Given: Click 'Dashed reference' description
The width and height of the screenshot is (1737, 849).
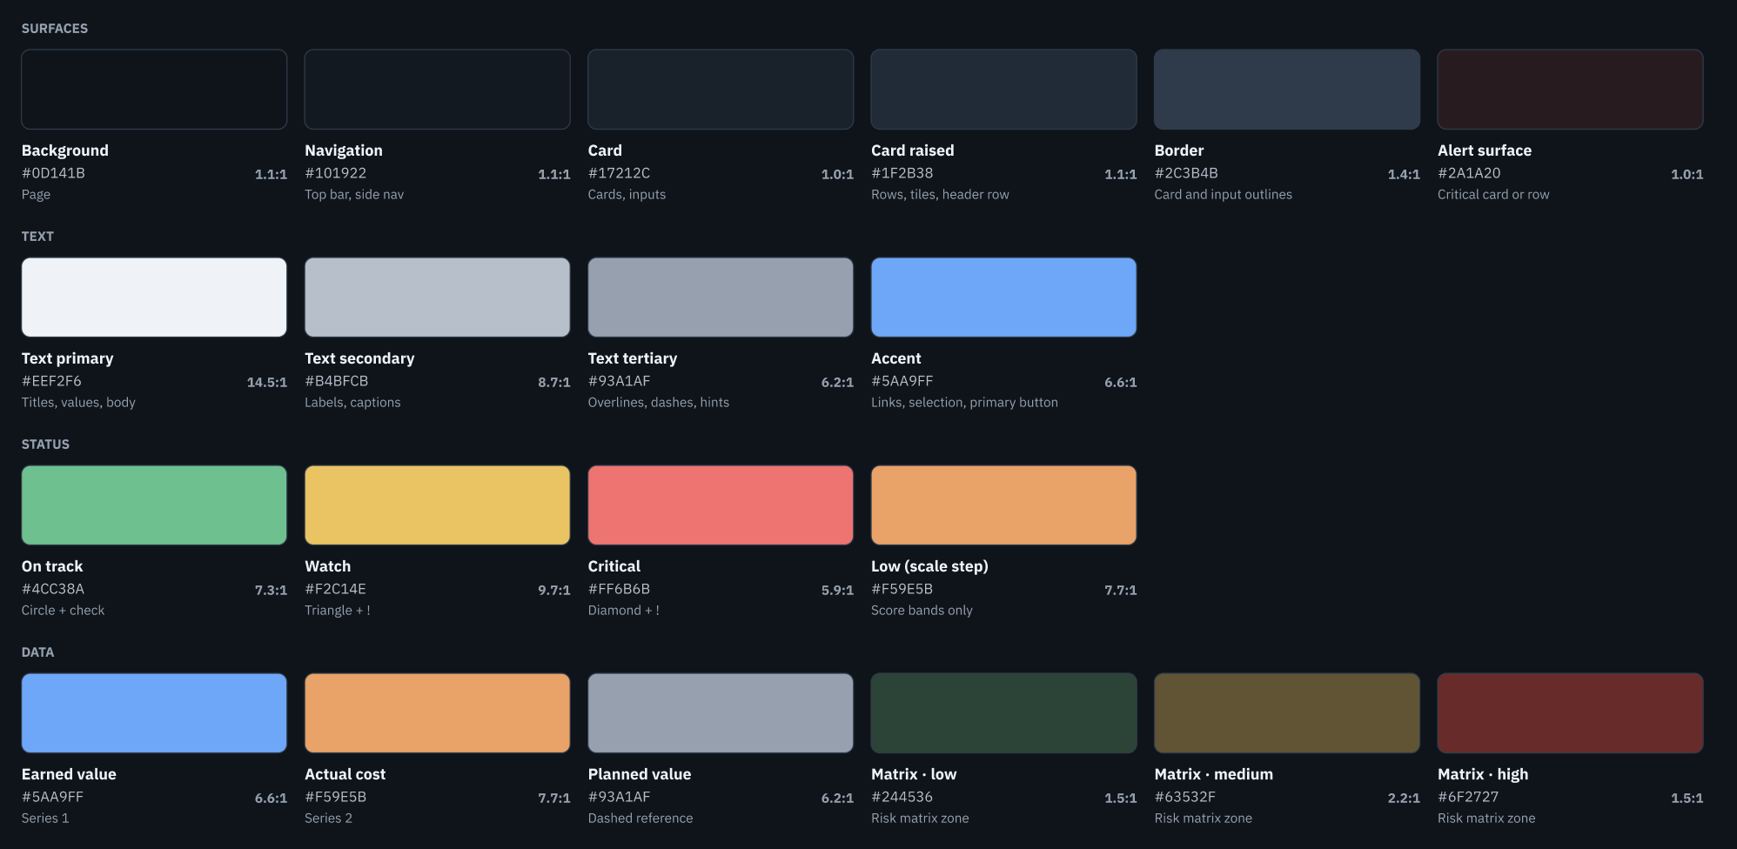Looking at the screenshot, I should click(x=640, y=819).
